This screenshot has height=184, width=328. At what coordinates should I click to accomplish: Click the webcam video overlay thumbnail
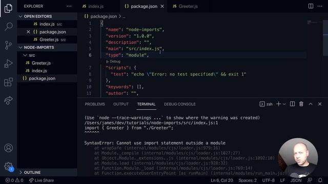(x=298, y=158)
